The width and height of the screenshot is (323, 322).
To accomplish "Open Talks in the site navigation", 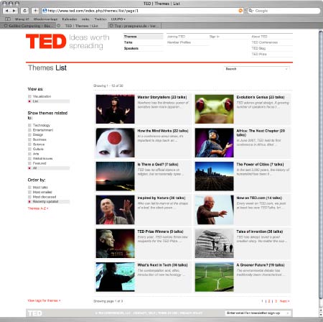I will pyautogui.click(x=128, y=42).
